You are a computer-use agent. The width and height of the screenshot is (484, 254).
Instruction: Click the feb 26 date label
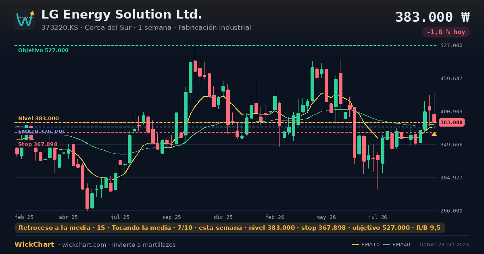click(x=275, y=217)
